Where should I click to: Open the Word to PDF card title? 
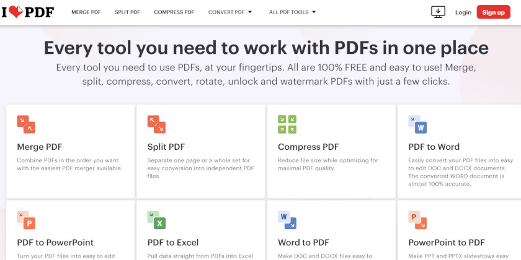304,243
